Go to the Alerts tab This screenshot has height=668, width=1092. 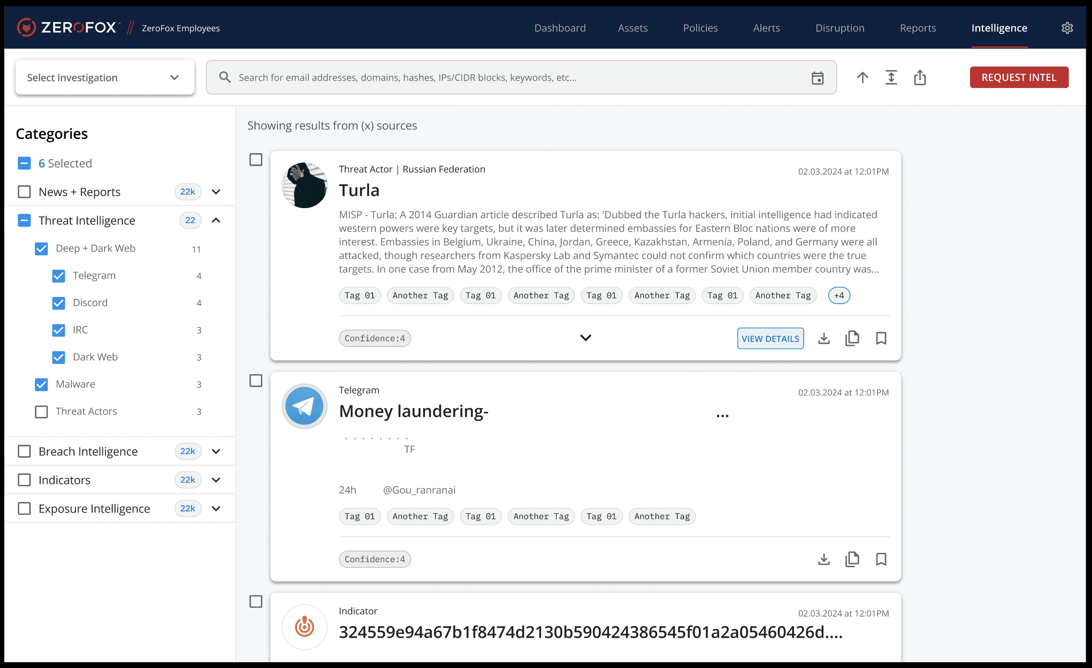(x=766, y=28)
